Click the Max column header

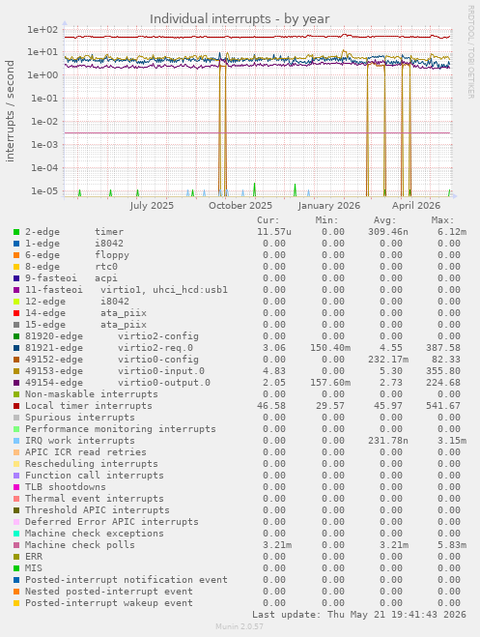[442, 220]
